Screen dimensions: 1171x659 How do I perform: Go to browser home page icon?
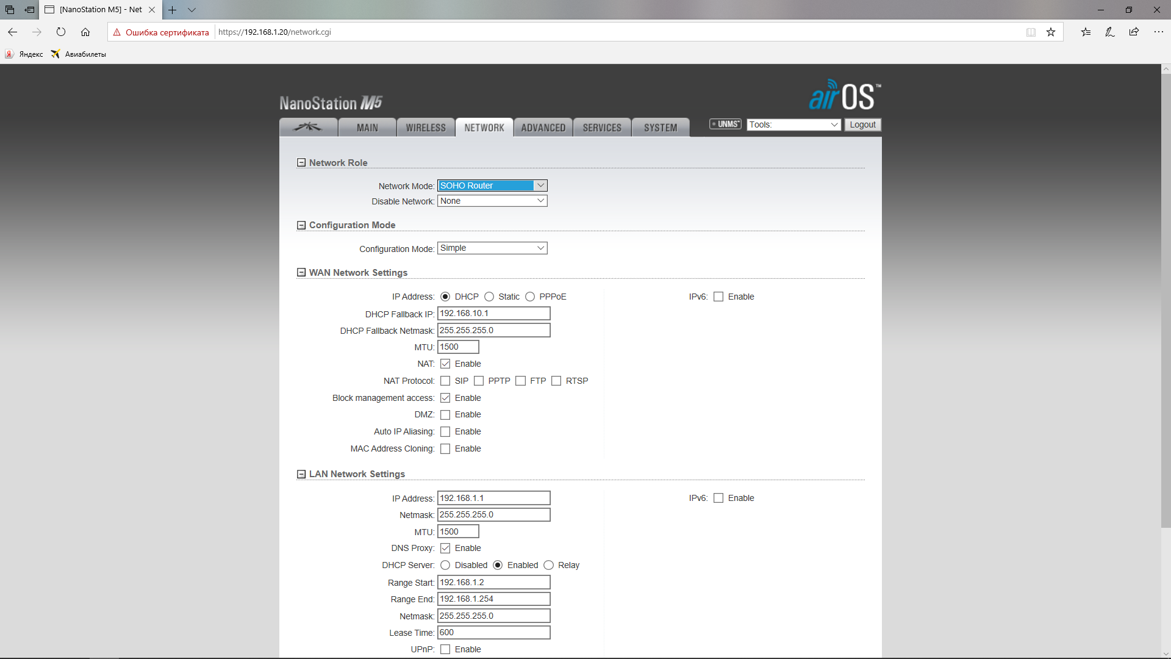85,32
